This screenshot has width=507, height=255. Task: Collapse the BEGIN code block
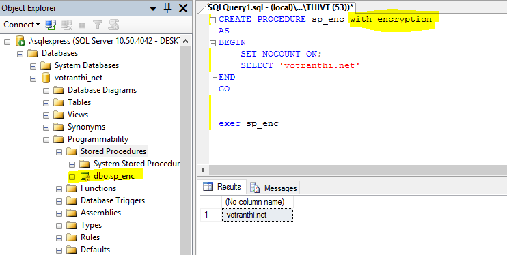pos(213,43)
